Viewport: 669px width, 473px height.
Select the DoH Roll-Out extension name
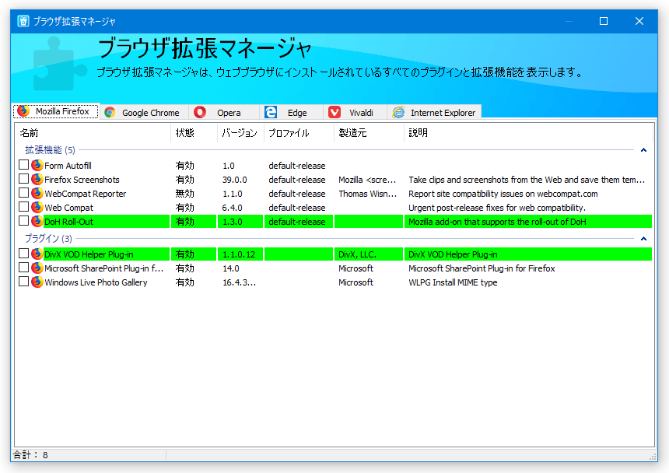pyautogui.click(x=68, y=222)
